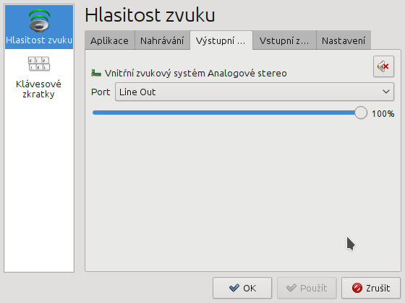Click the Klávesové zkratky sidebar label
This screenshot has height=303, width=405.
click(38, 89)
